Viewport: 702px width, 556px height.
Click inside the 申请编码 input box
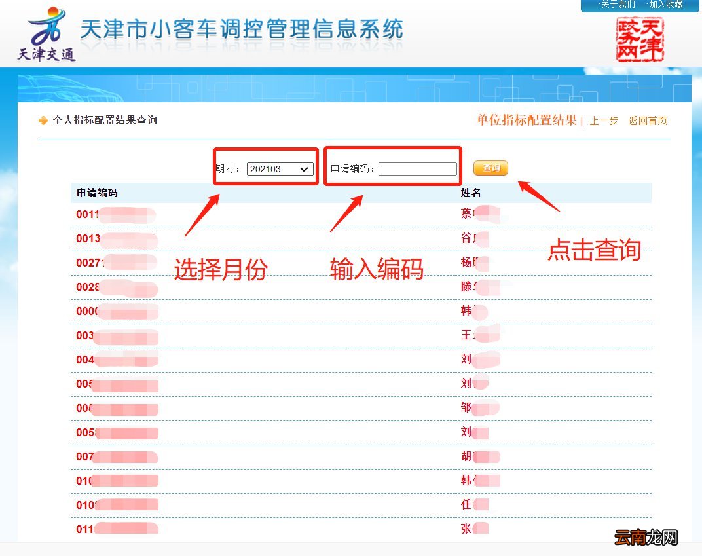tap(418, 168)
